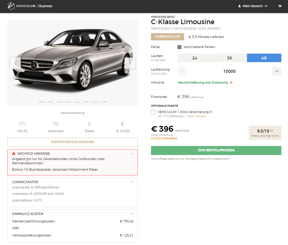Click the Preis-Leistungs-Score box
Viewport: 288px width, 245px height.
(x=265, y=133)
